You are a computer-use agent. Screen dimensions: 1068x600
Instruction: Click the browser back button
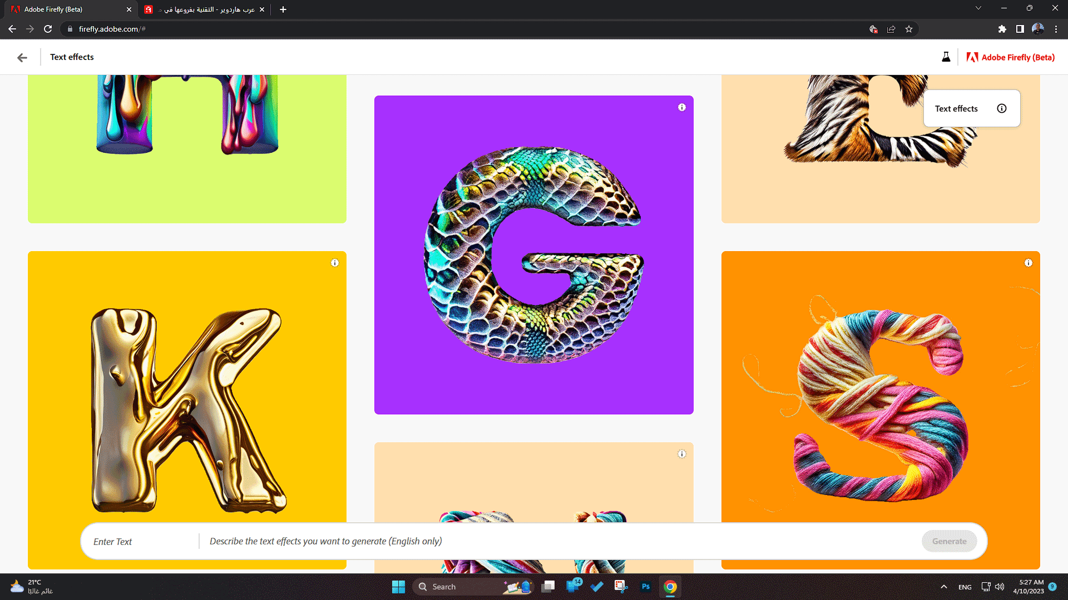12,29
